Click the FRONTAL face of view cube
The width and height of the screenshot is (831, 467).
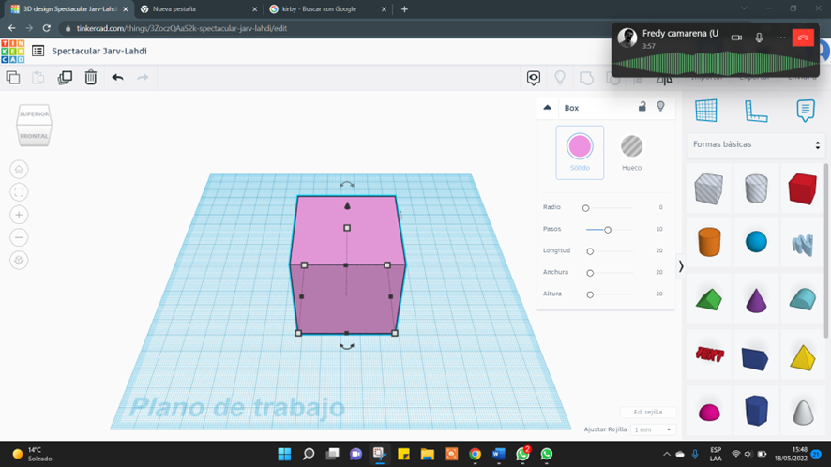click(x=34, y=136)
